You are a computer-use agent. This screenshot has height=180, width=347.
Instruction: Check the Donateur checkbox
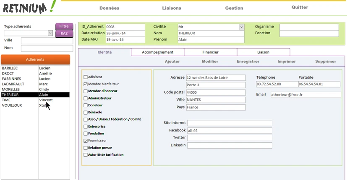86,105
